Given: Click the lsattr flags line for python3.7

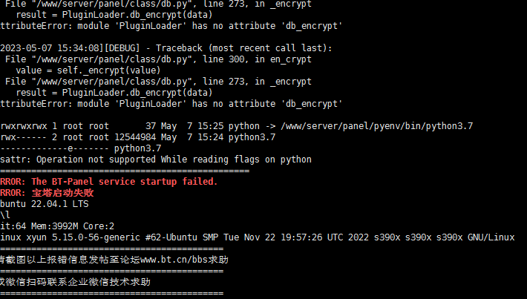Looking at the screenshot, I should (x=81, y=148).
